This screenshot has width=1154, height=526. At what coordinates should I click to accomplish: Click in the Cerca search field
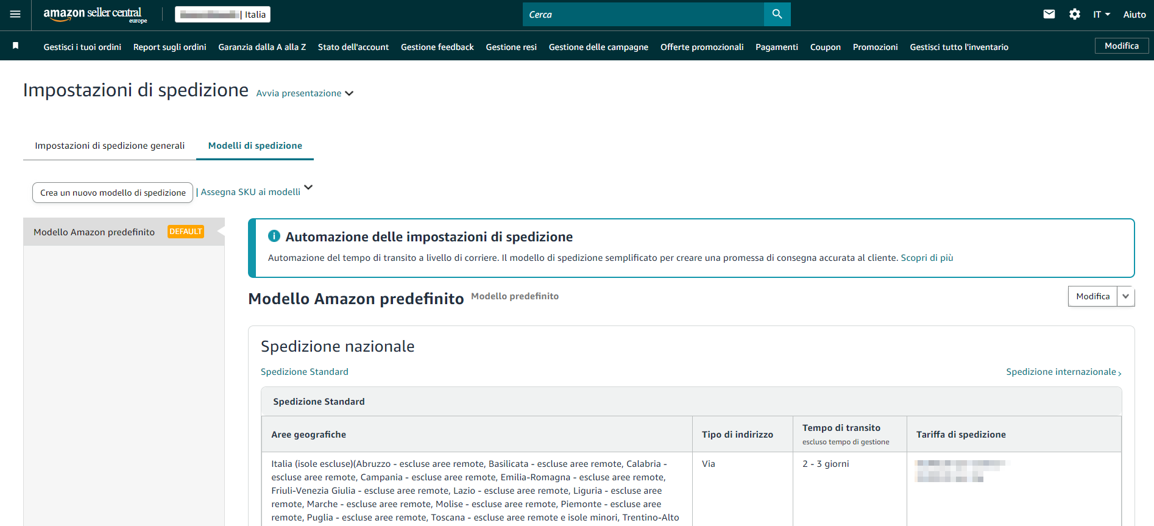(x=643, y=15)
